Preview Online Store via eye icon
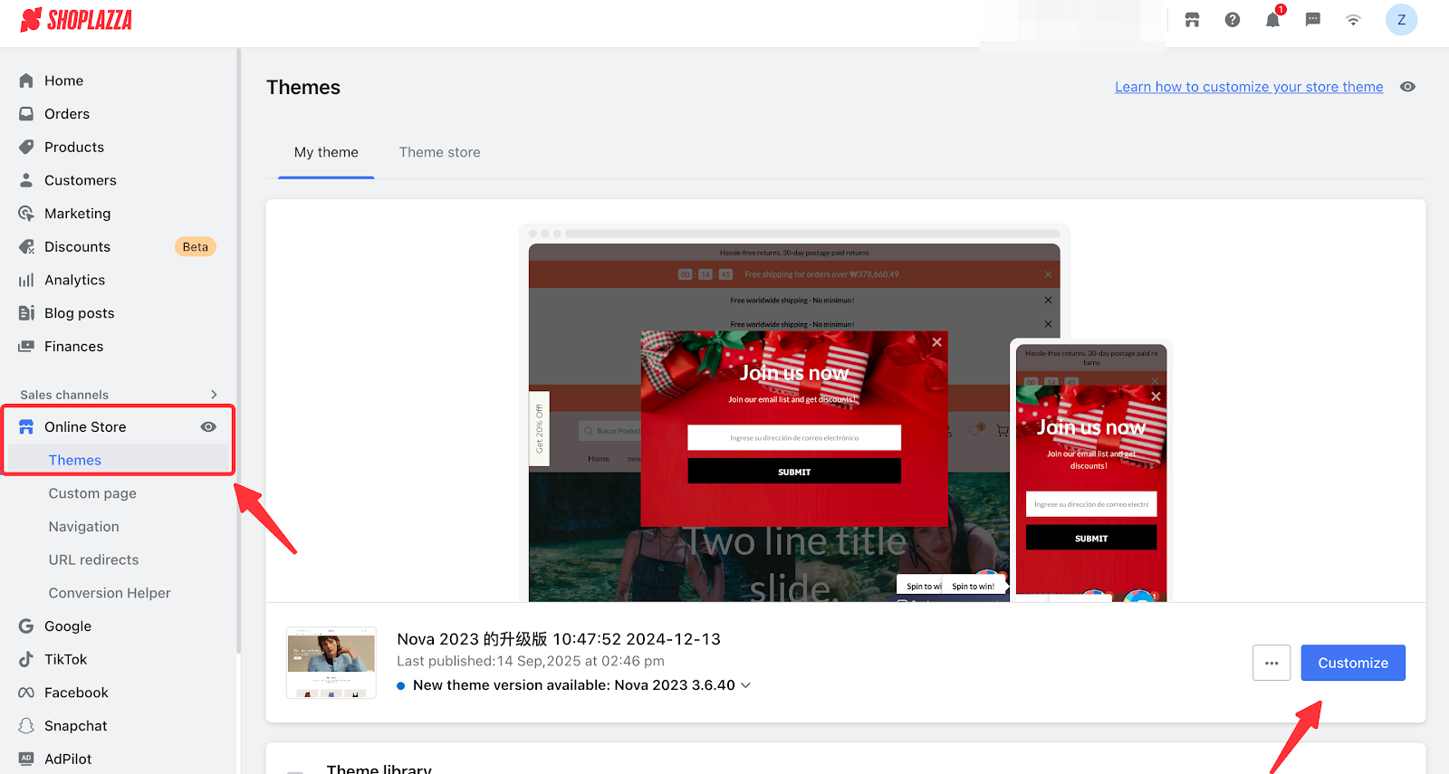 click(208, 427)
